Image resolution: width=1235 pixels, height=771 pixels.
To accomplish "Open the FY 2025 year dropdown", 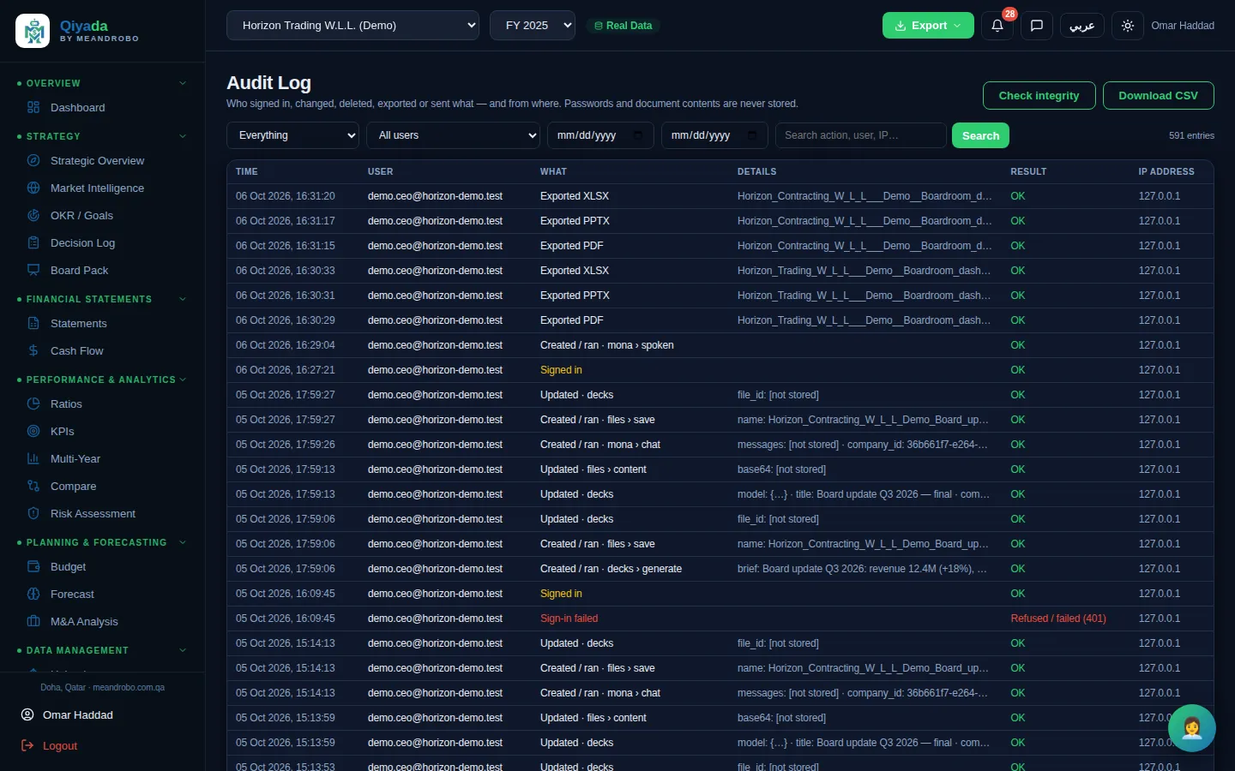I will click(x=533, y=26).
